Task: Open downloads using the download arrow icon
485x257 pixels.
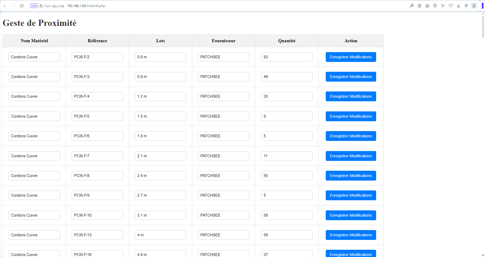Action: click(459, 6)
